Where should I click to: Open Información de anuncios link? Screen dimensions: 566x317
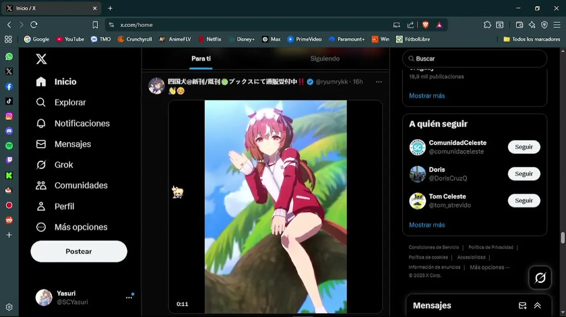click(x=434, y=267)
